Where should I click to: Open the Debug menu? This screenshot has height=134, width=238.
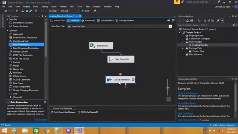coord(45,7)
